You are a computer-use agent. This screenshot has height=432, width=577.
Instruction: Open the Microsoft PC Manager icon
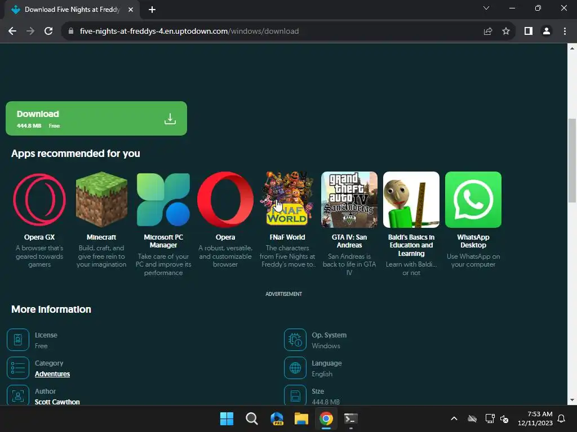(163, 200)
